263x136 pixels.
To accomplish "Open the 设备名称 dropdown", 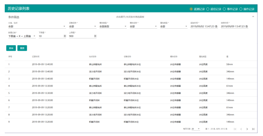I will pos(83,27).
